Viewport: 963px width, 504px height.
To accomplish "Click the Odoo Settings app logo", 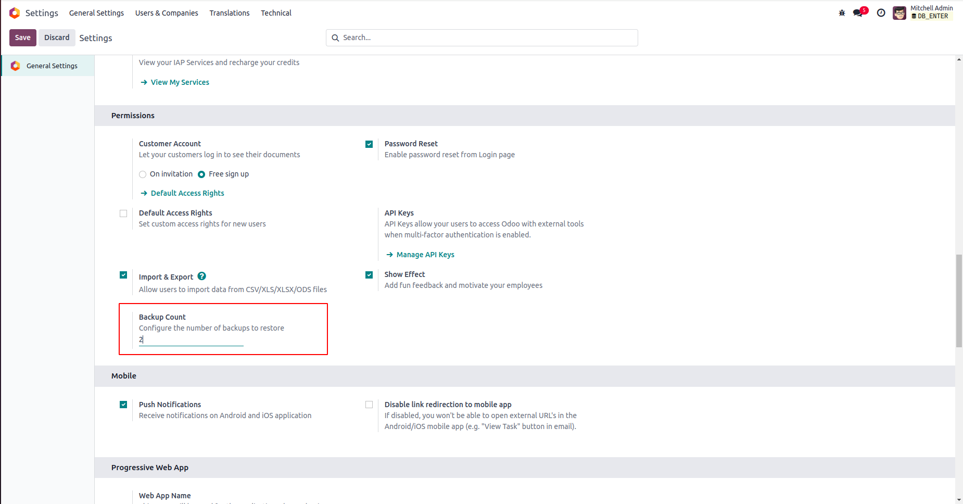I will pyautogui.click(x=15, y=13).
